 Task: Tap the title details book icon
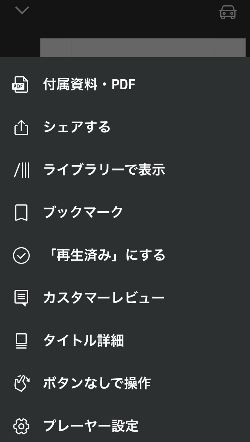click(x=21, y=341)
